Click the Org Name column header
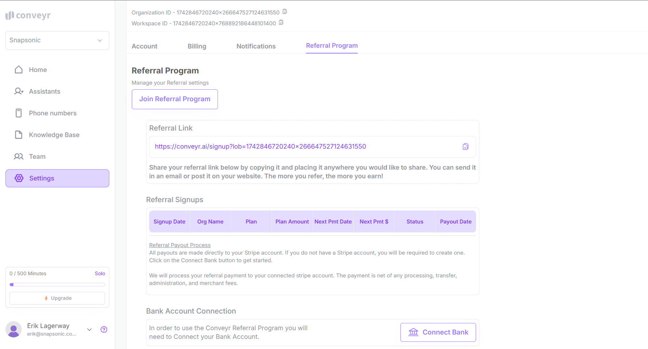Viewport: 648px width, 349px height. coord(210,222)
